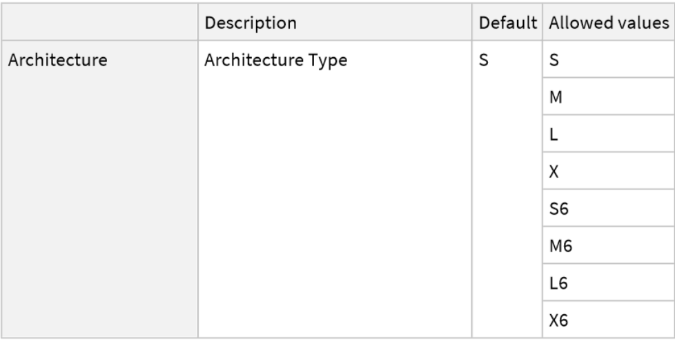Select the M6 allowed value

coord(559,246)
